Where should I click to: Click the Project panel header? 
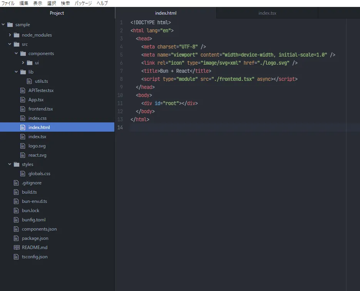point(57,13)
